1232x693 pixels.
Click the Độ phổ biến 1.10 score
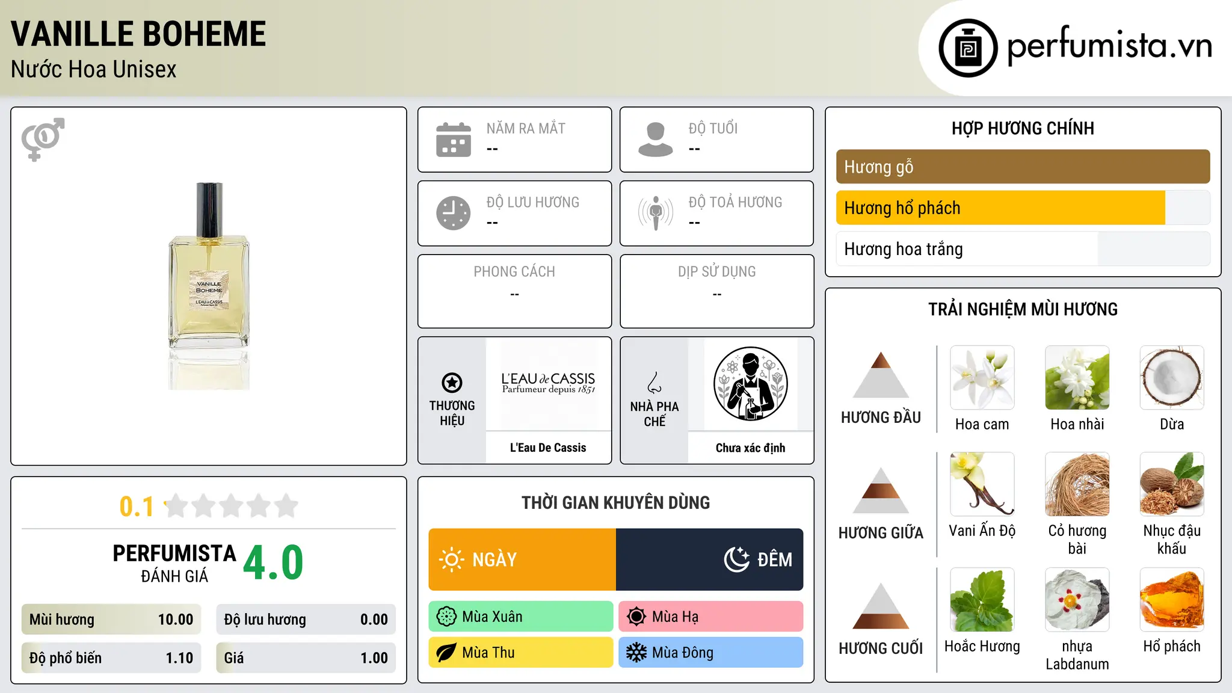click(x=111, y=658)
